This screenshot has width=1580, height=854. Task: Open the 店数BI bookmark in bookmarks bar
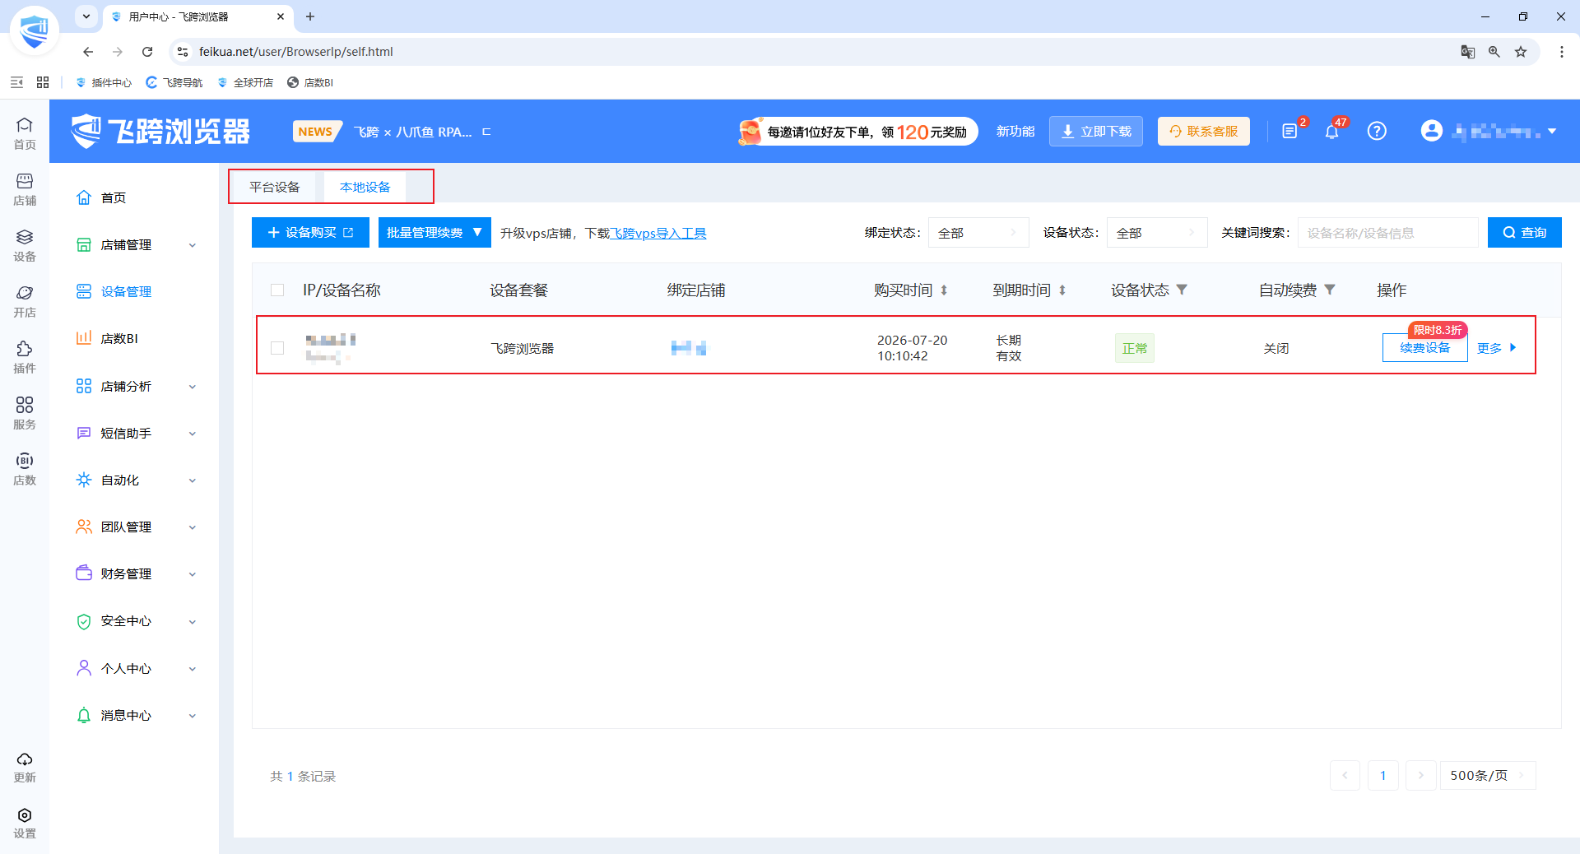click(310, 82)
